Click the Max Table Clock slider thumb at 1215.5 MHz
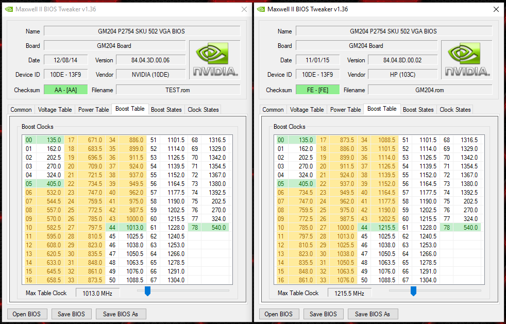 point(413,291)
